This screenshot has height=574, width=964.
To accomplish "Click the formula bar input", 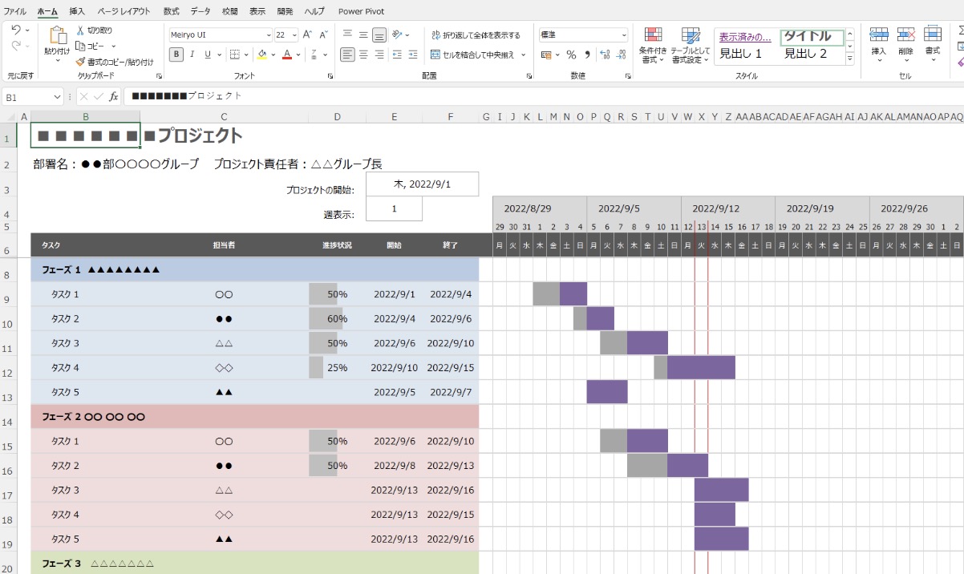I will click(x=542, y=96).
